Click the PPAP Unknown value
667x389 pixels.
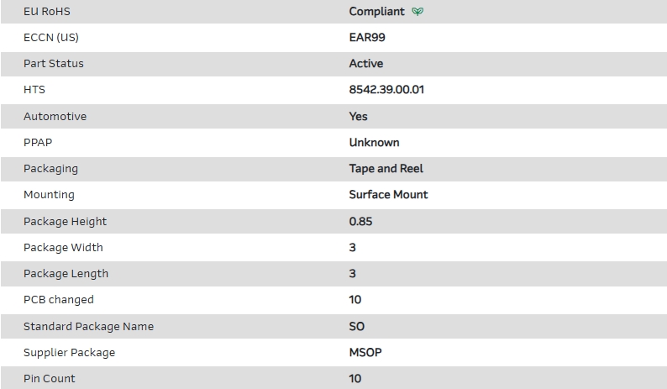point(374,142)
